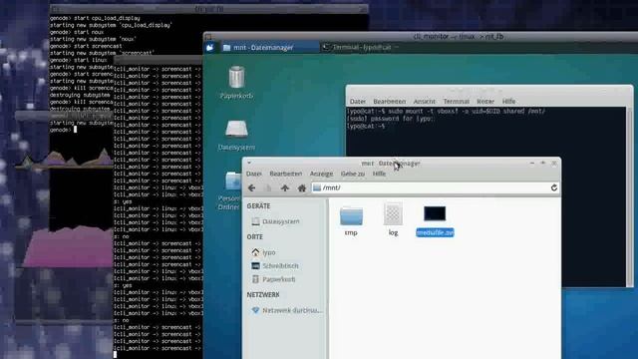
Task: Open the Reiter menu in terminal window
Action: (485, 102)
